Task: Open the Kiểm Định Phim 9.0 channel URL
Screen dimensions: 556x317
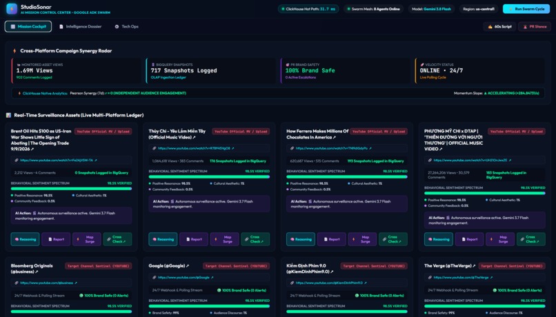Action: click(331, 283)
